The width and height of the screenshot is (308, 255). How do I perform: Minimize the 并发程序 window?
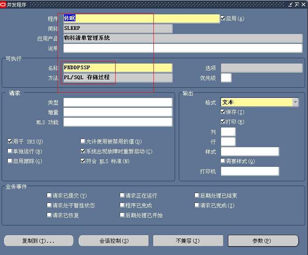[x=290, y=5]
